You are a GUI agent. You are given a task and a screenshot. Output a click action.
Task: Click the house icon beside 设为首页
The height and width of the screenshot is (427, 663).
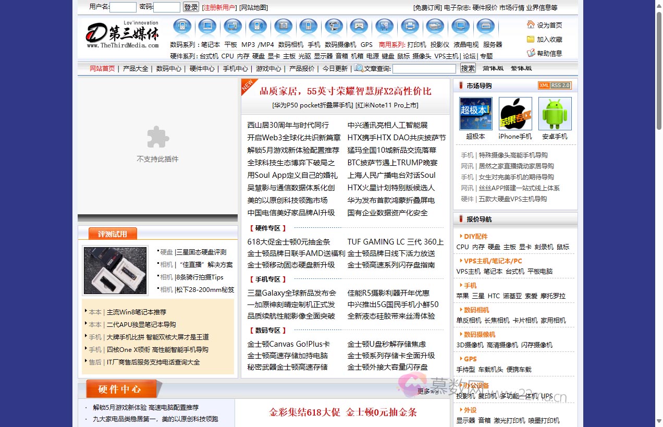(x=531, y=25)
